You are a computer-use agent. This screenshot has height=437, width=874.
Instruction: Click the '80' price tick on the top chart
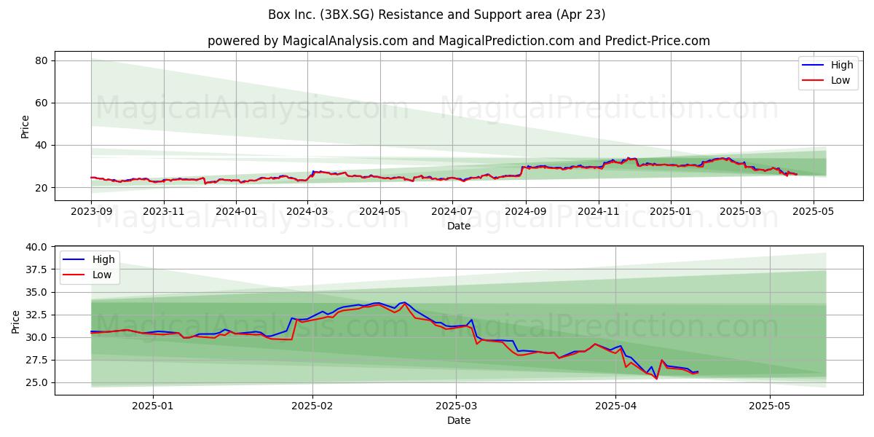tap(41, 60)
